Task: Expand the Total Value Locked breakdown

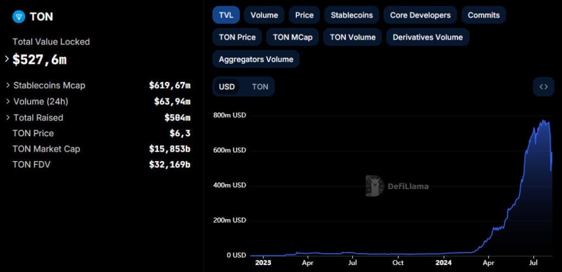Action: click(x=7, y=59)
